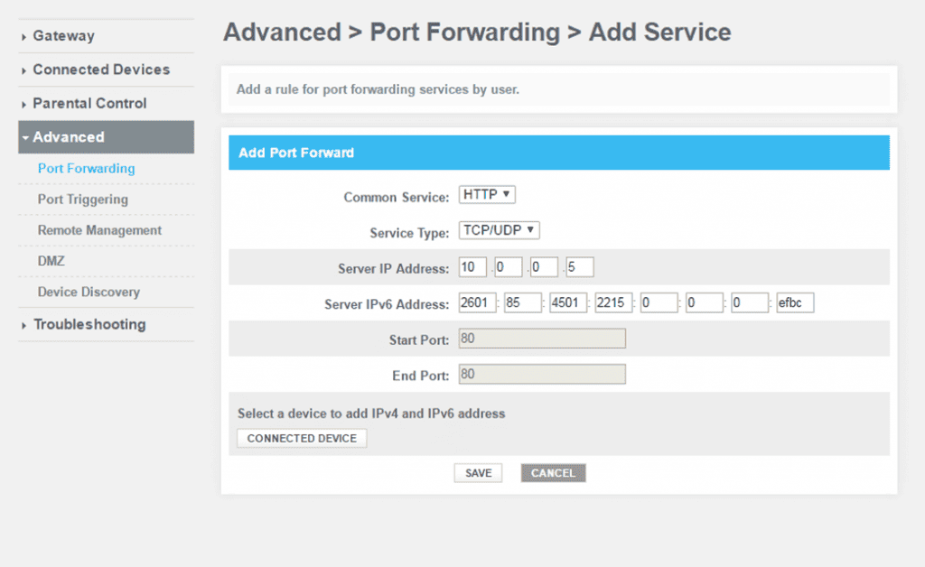This screenshot has height=567, width=925.
Task: Open the Port Forwarding page link
Action: (86, 169)
